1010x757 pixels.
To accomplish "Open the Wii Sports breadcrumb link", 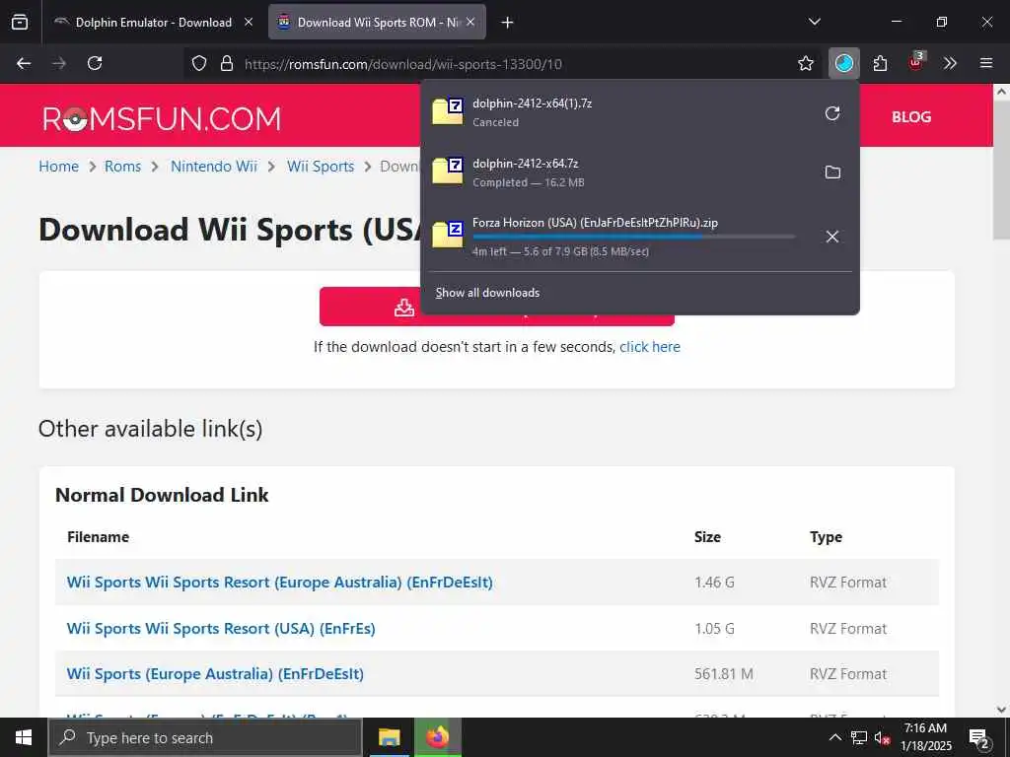I will pos(321,166).
